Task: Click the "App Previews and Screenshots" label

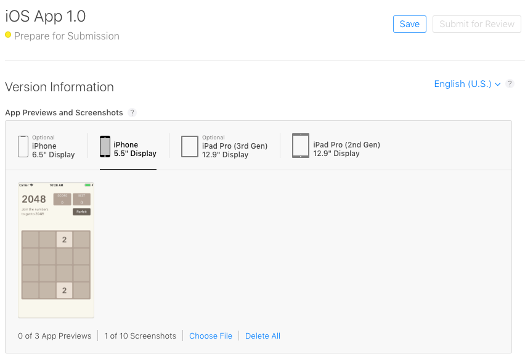Action: 64,113
